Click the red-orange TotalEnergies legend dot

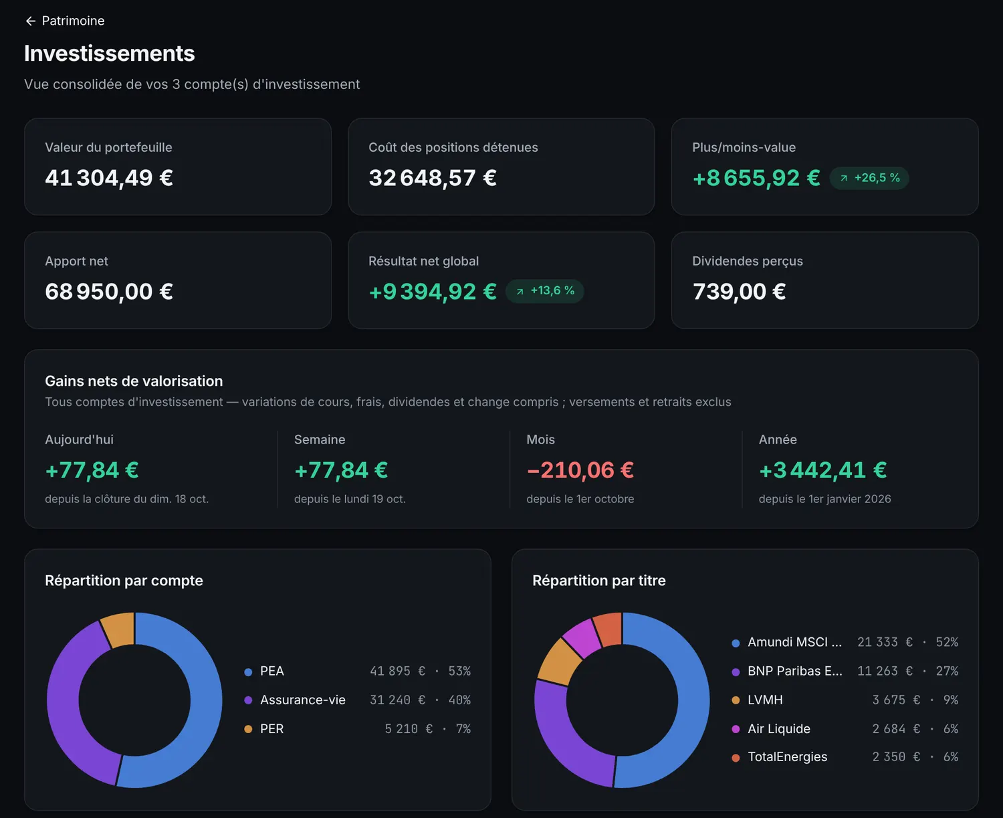tap(736, 757)
